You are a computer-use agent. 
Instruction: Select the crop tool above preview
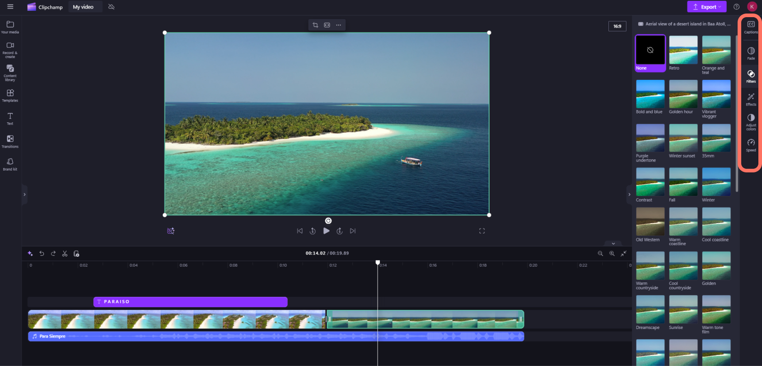coord(315,25)
